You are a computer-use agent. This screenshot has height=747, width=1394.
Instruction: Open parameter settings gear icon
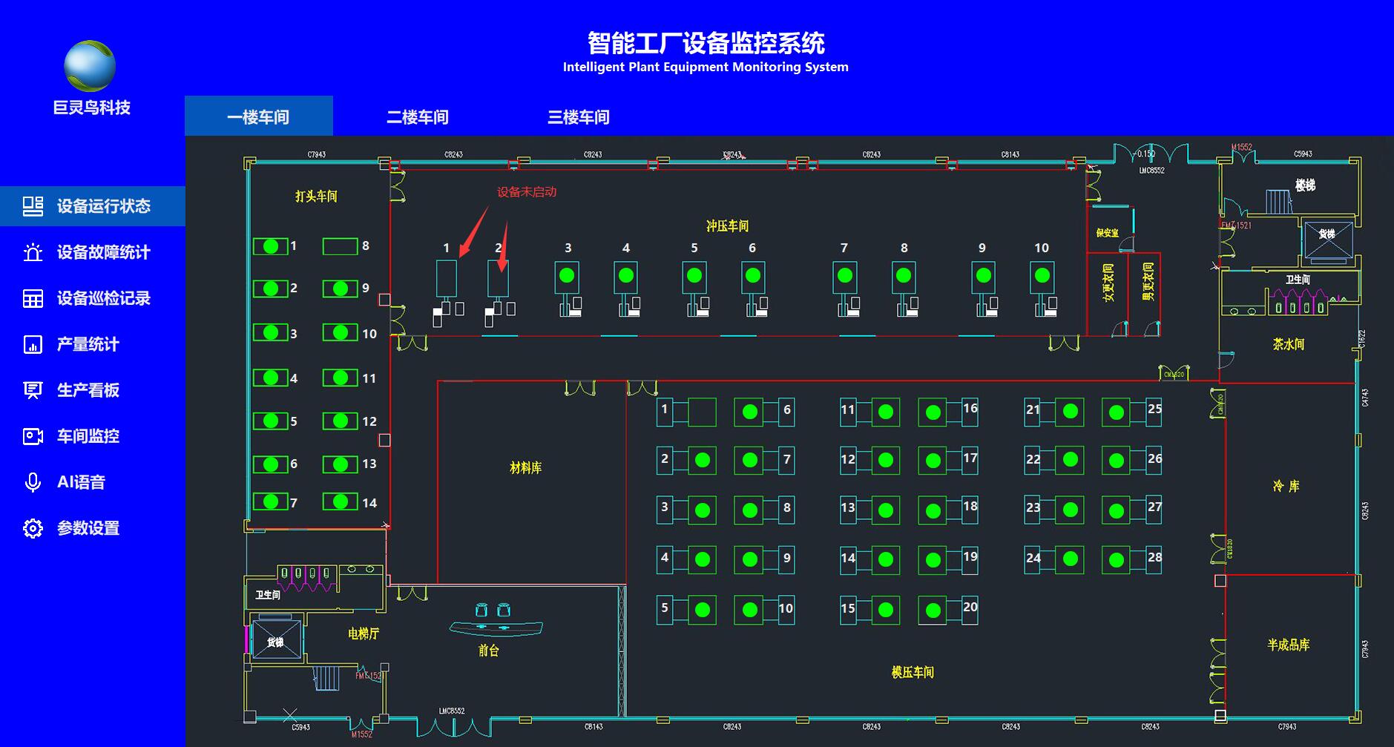pos(33,528)
